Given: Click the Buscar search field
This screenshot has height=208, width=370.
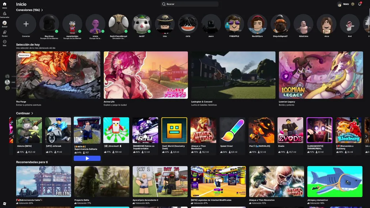Looking at the screenshot, I should click(190, 4).
